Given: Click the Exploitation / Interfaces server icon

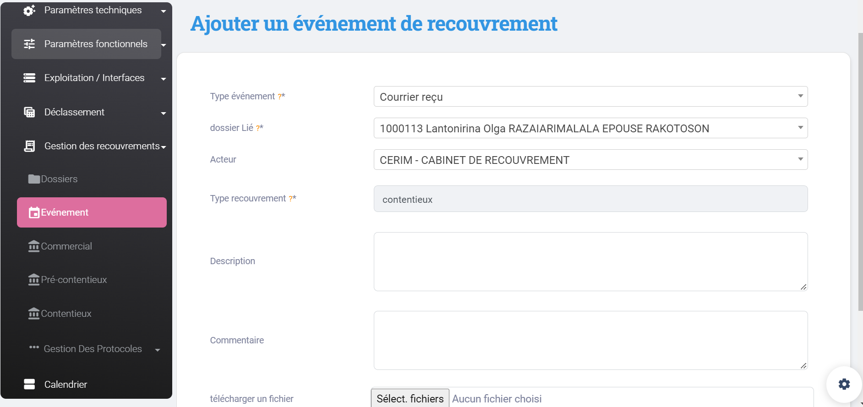Looking at the screenshot, I should click(x=29, y=78).
